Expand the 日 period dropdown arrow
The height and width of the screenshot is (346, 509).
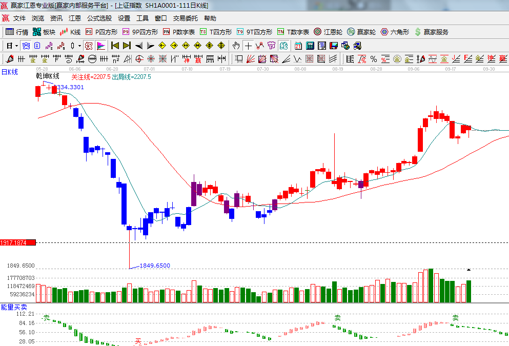pyautogui.click(x=16, y=46)
